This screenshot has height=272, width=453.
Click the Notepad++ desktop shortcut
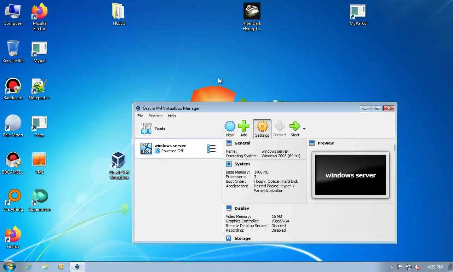tap(39, 89)
